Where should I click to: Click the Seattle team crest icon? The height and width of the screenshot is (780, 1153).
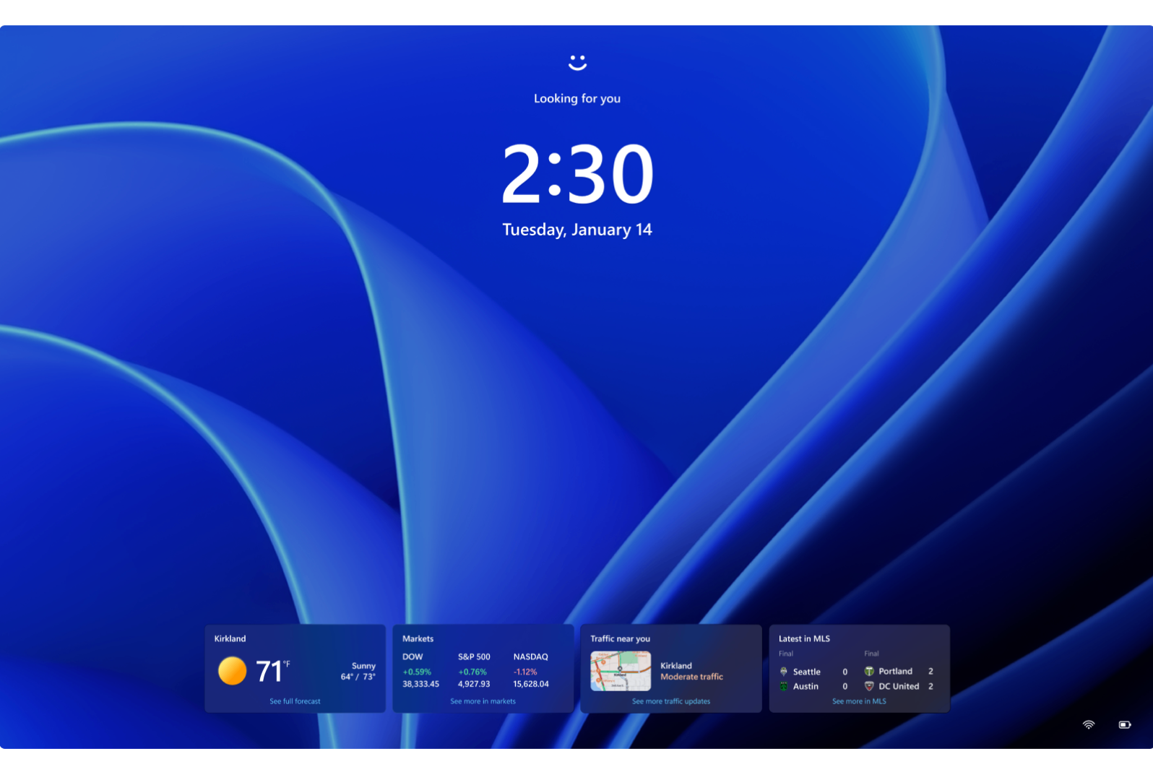click(x=784, y=672)
